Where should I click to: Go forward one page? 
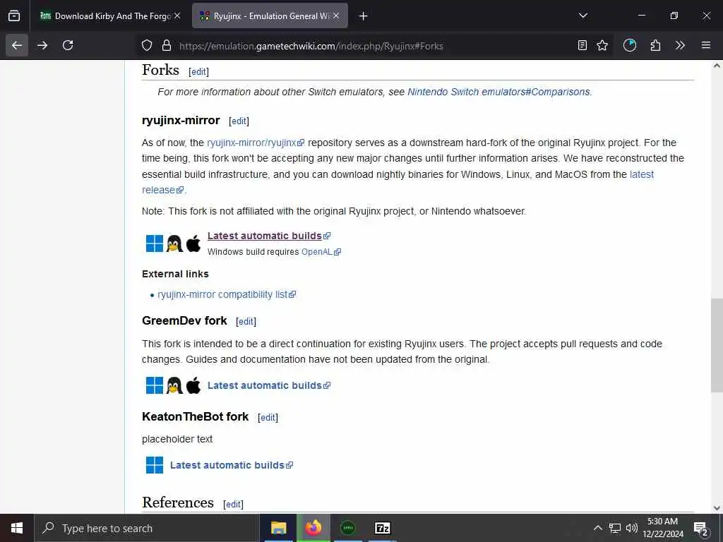pyautogui.click(x=42, y=46)
